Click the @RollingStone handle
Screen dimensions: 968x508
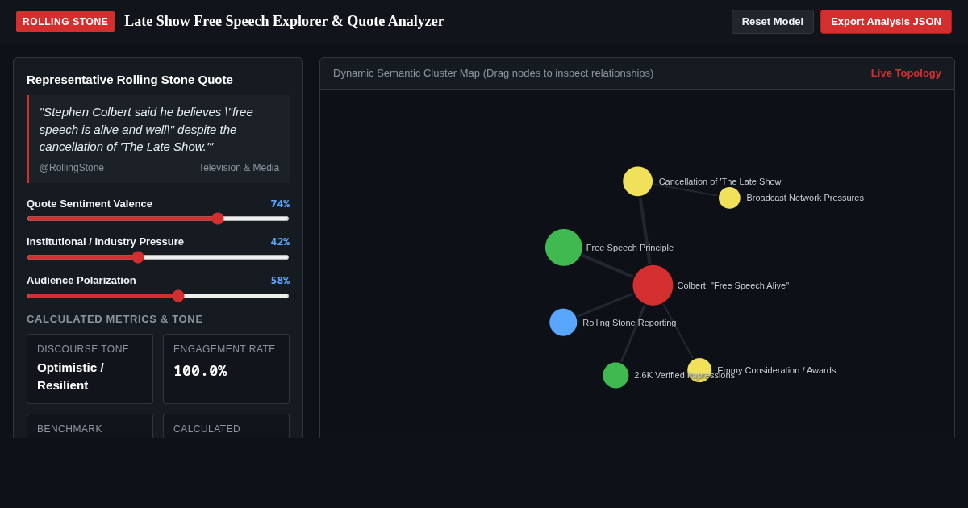(72, 168)
